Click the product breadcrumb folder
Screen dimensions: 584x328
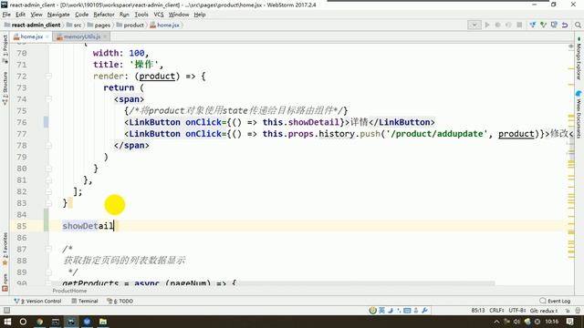pos(130,25)
